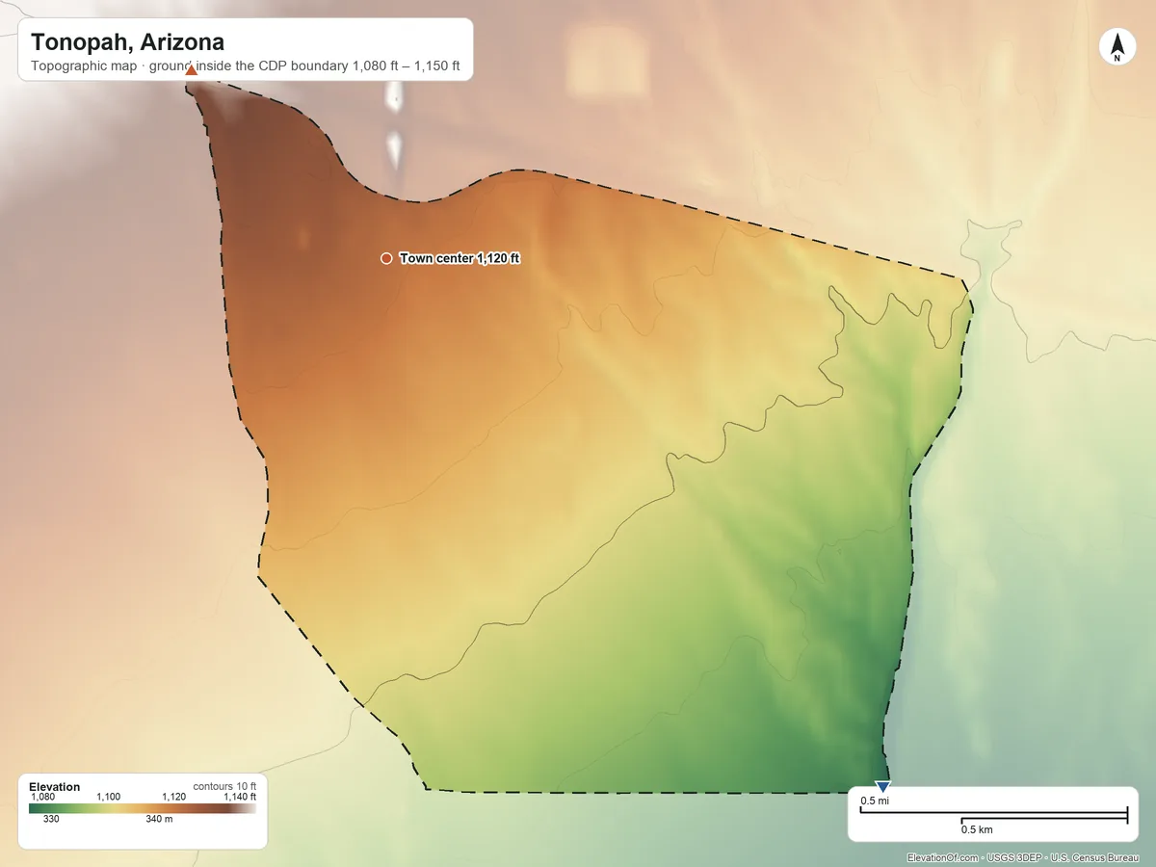Click the blue lowest-point triangle marker

pyautogui.click(x=882, y=786)
